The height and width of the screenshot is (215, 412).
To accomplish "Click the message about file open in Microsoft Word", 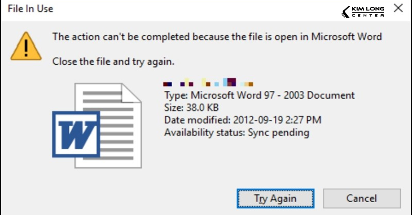I will point(216,37).
